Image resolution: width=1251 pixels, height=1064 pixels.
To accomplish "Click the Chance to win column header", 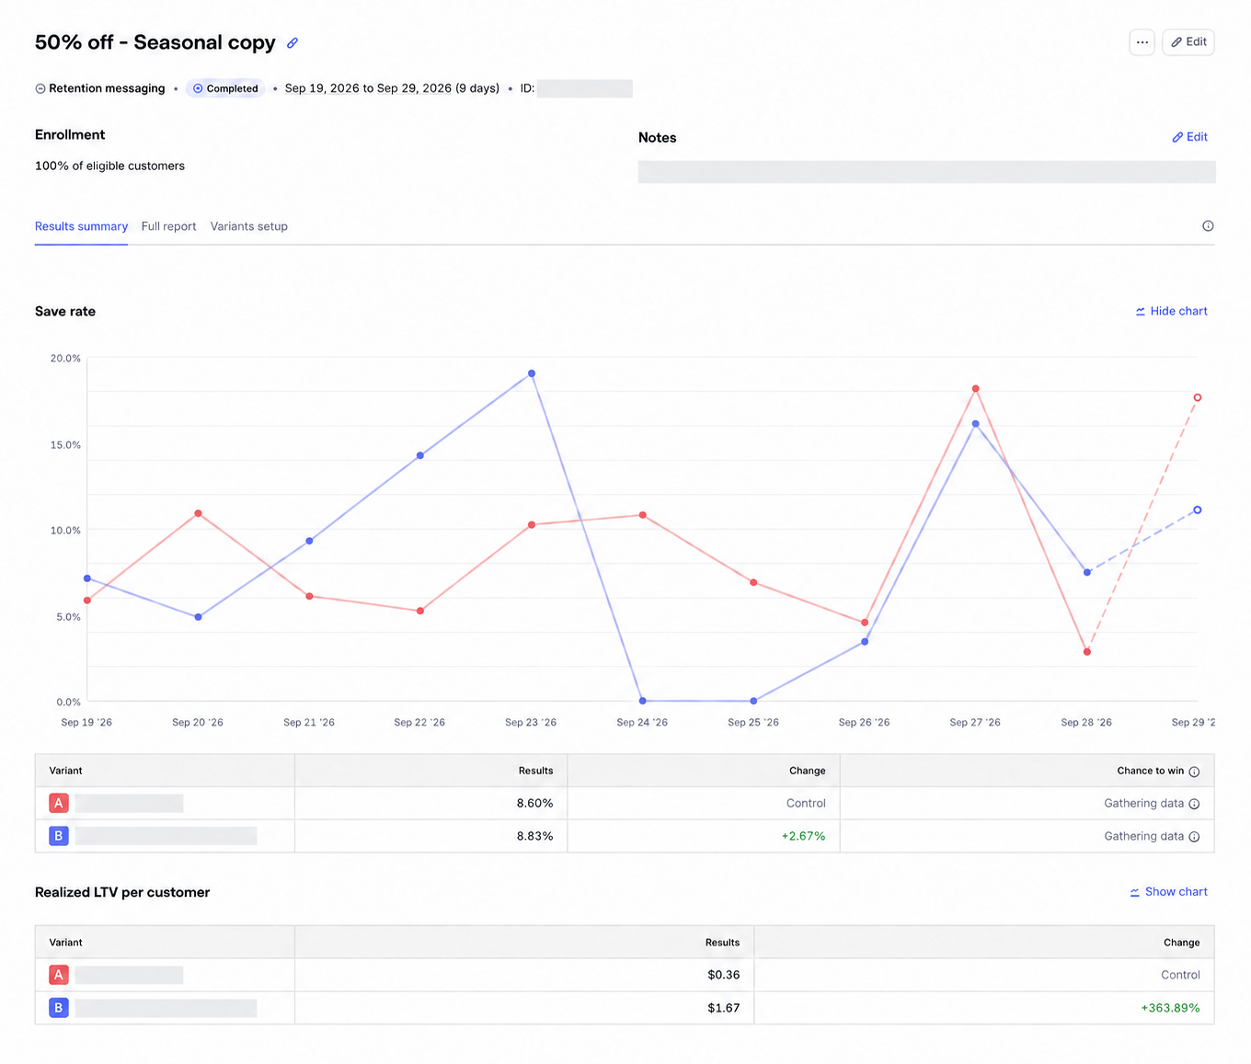I will coord(1151,771).
